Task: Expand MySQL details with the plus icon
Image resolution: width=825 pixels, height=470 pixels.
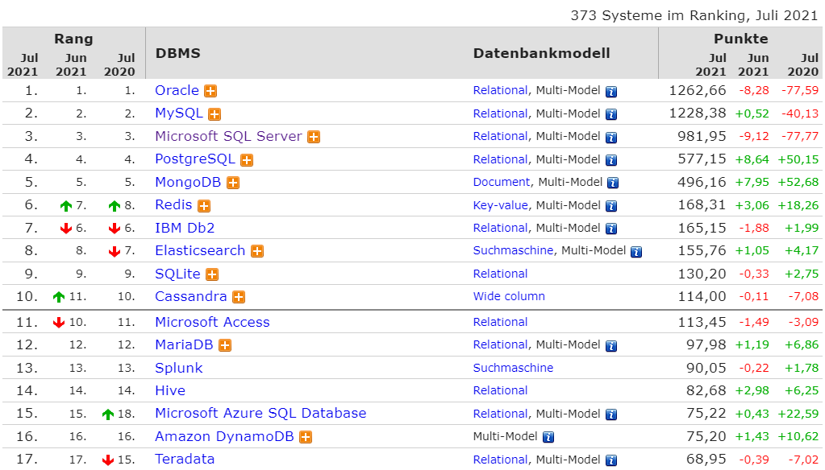Action: pos(214,113)
